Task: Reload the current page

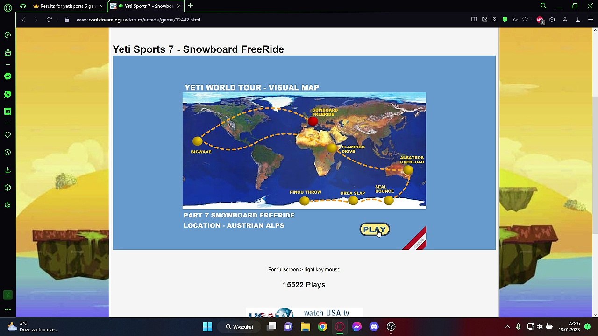Action: point(49,20)
